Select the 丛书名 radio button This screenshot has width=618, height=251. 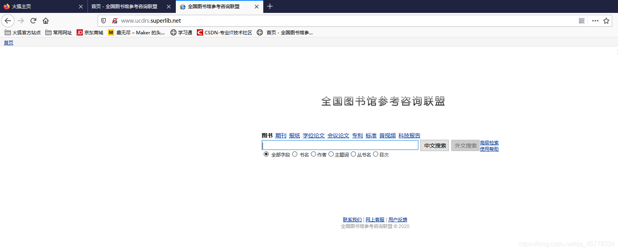click(x=353, y=154)
